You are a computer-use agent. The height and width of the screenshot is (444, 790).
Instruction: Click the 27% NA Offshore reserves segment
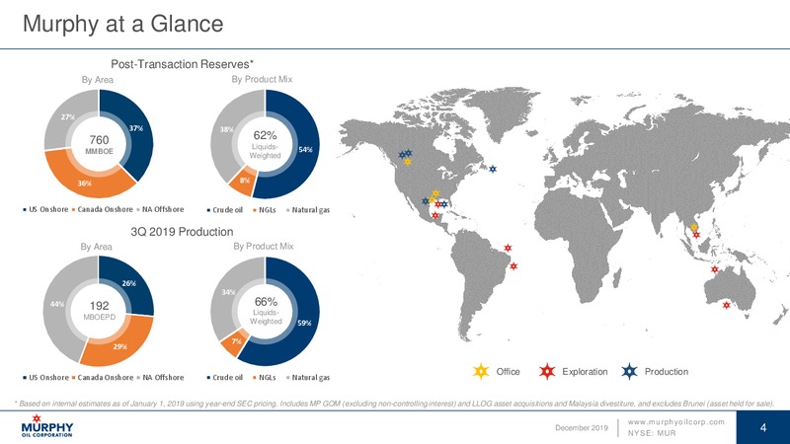(66, 116)
